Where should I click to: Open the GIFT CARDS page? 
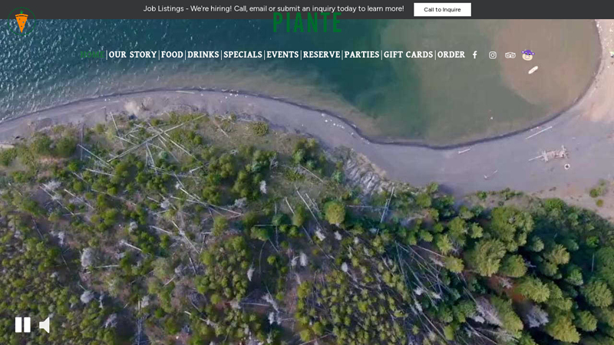pos(408,54)
